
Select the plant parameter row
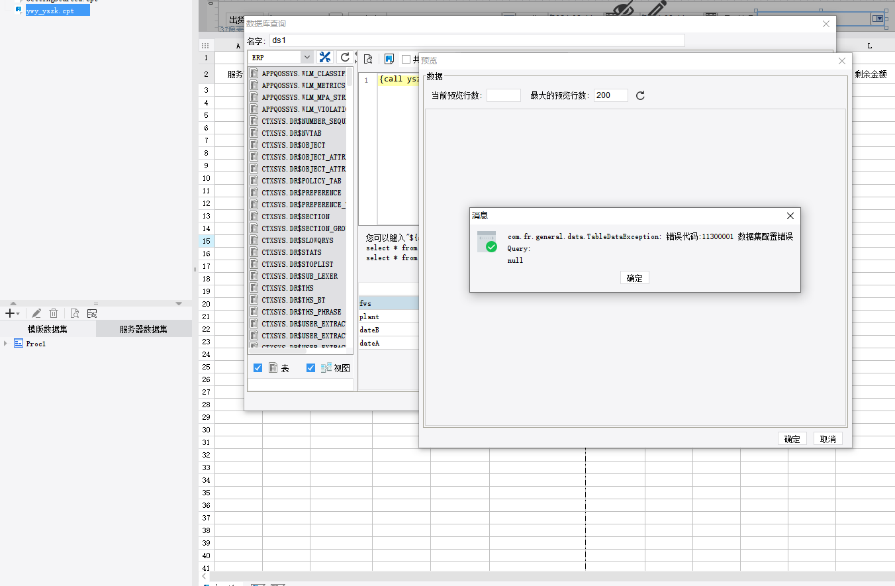tap(389, 317)
